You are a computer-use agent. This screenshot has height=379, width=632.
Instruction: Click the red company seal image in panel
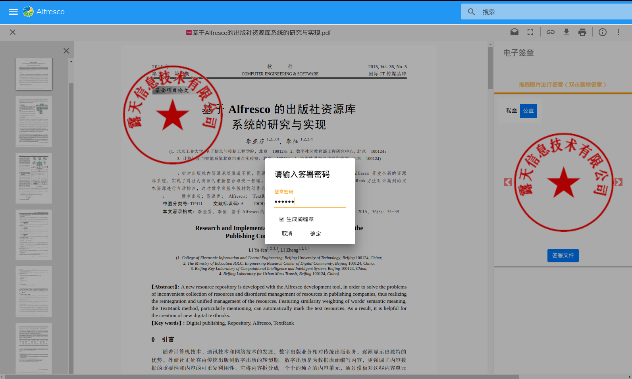[x=564, y=182]
